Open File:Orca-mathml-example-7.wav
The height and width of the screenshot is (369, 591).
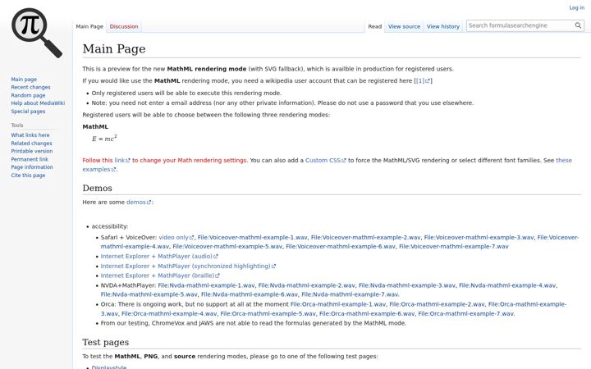[x=465, y=313]
